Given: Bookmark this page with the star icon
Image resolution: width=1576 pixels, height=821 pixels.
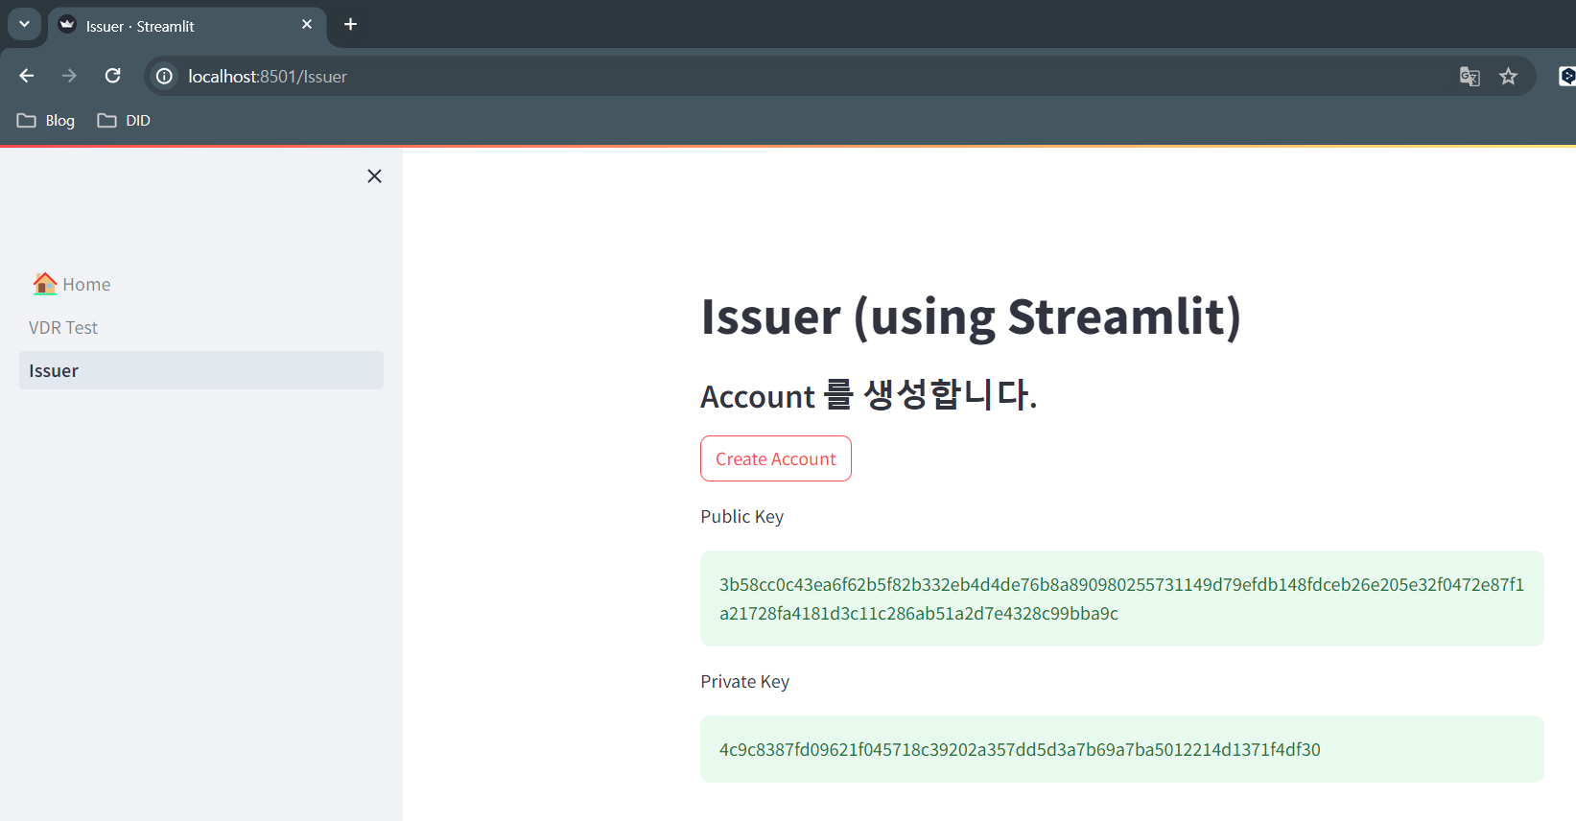Looking at the screenshot, I should pyautogui.click(x=1509, y=76).
